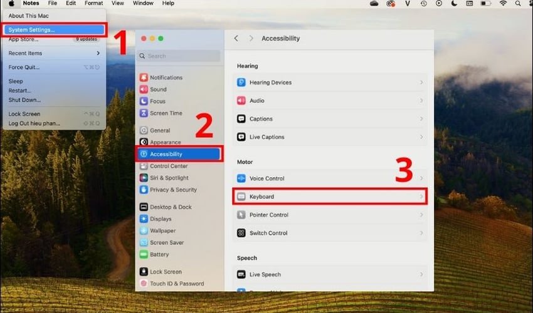
Task: Select the Voice Control icon
Action: [x=241, y=178]
